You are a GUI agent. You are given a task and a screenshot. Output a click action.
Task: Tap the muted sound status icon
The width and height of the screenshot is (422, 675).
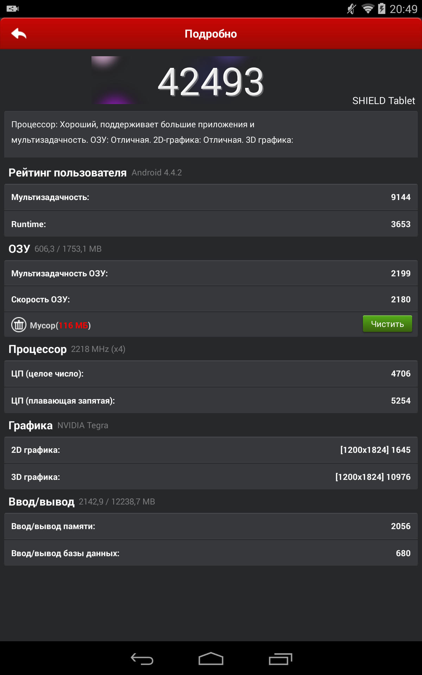351,9
